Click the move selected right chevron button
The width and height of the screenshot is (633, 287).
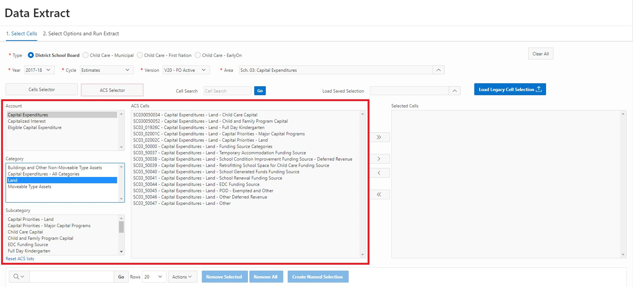379,159
